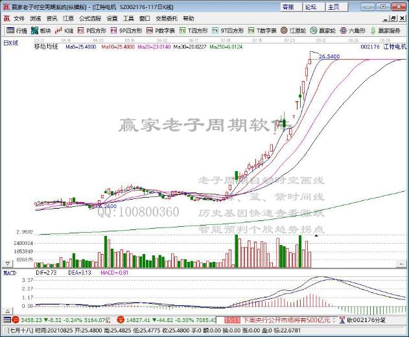Click the app logo in title bar
This screenshot has height=337, width=409.
[x=6, y=6]
